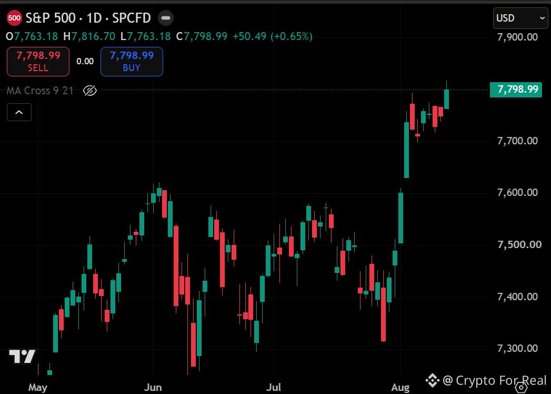Click the 7,600.00 price axis label
This screenshot has width=551, height=394.
[518, 193]
